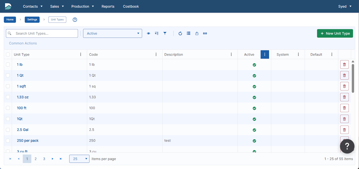The width and height of the screenshot is (359, 169).
Task: Open the Production menu
Action: point(82,6)
